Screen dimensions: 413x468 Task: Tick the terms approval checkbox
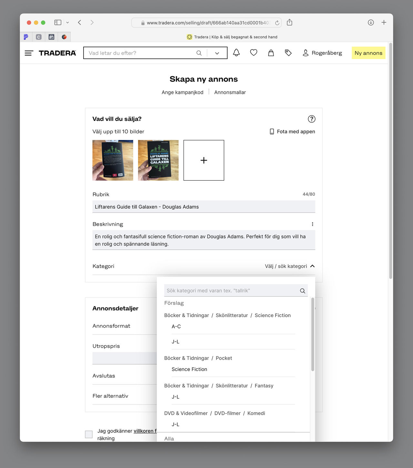point(89,434)
